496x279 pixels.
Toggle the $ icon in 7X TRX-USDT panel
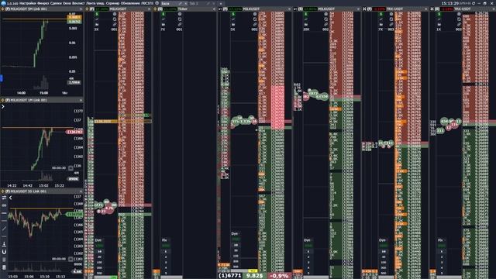[x=381, y=14]
